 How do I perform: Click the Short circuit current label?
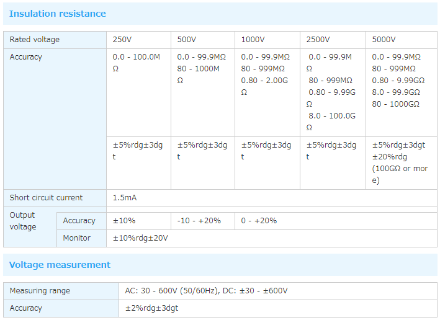pyautogui.click(x=46, y=198)
